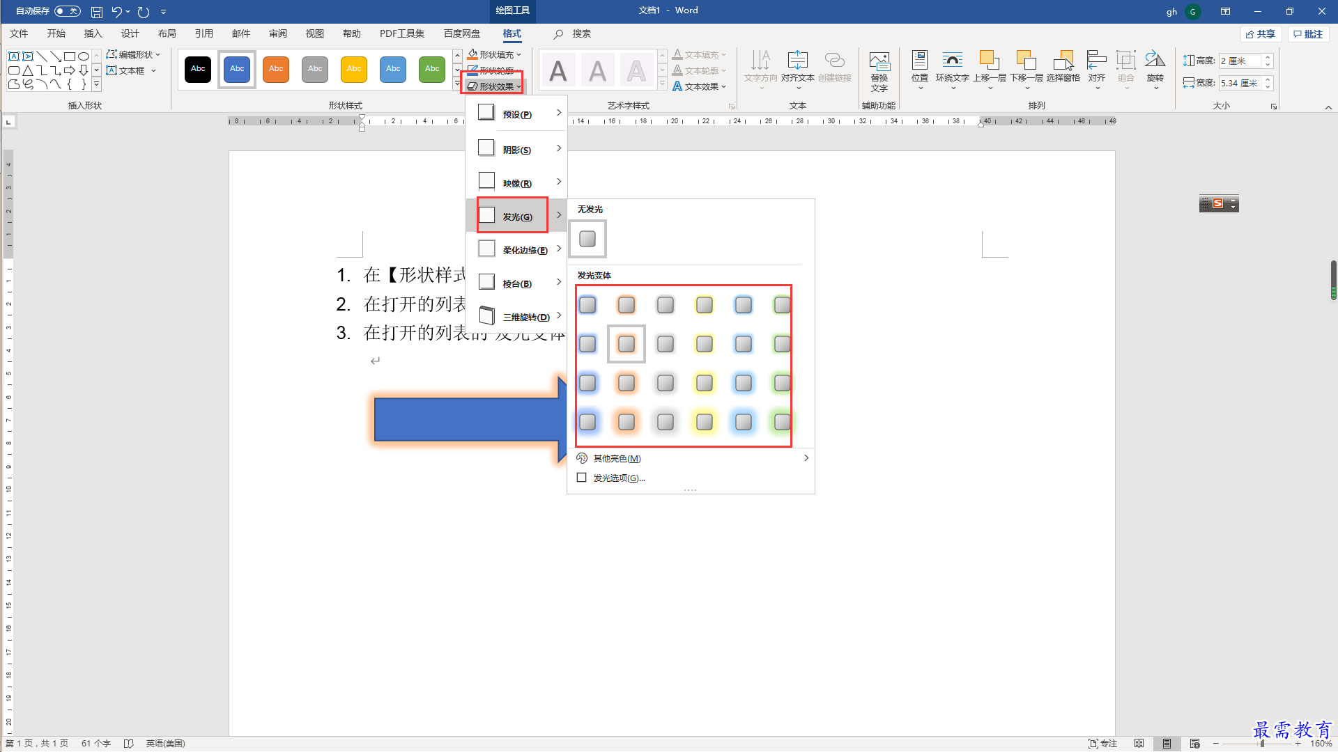The image size is (1338, 752).
Task: Switch to the web layout view icon
Action: coord(1195,744)
